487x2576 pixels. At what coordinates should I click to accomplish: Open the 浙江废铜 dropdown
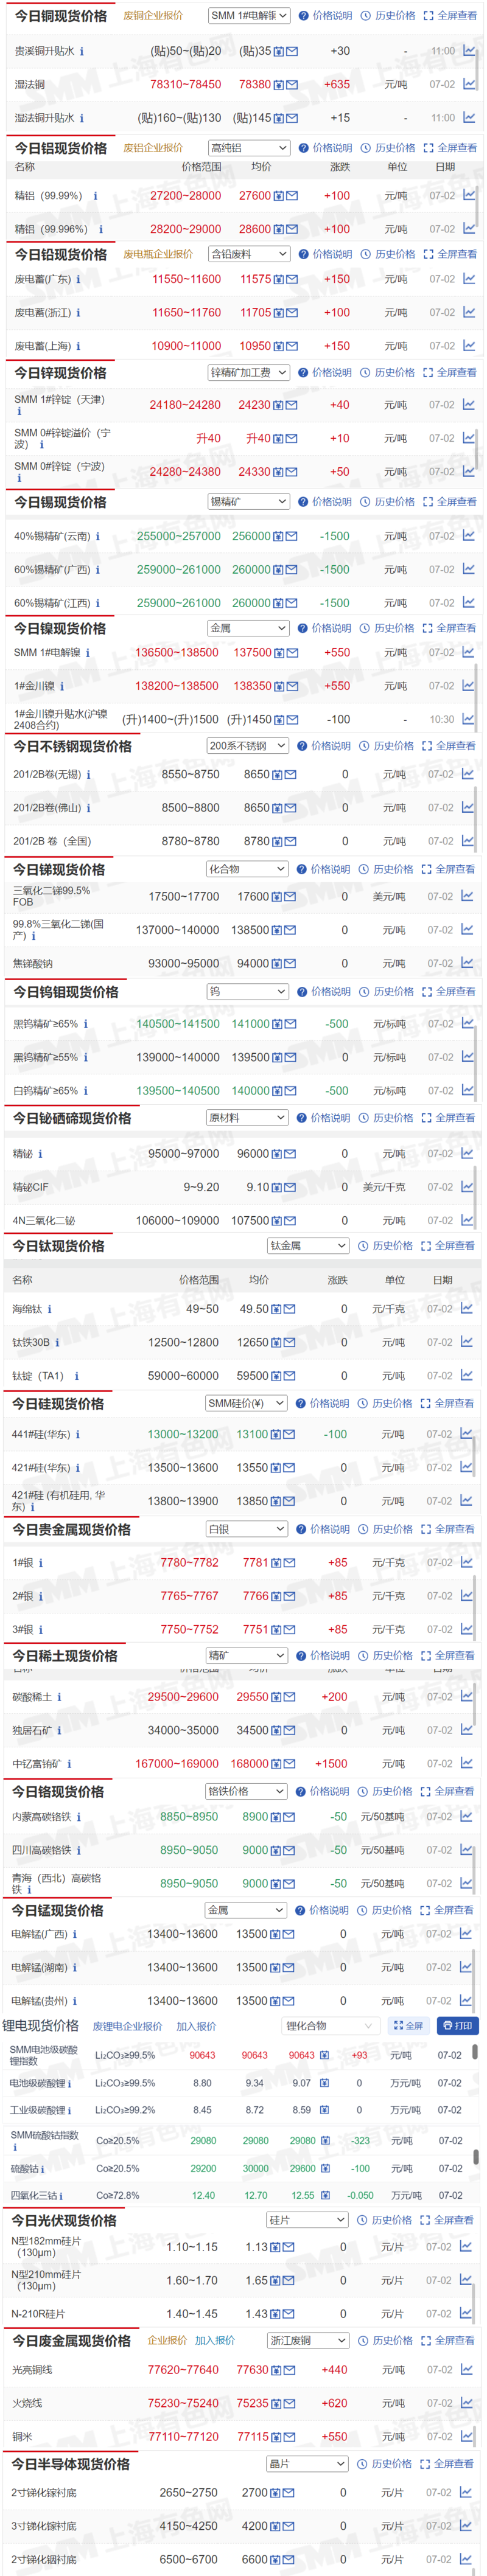(x=308, y=2340)
